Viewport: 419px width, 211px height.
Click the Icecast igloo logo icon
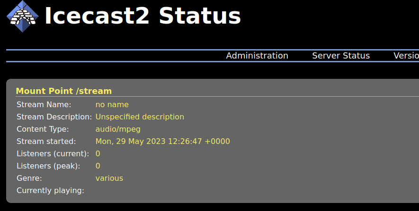[23, 17]
